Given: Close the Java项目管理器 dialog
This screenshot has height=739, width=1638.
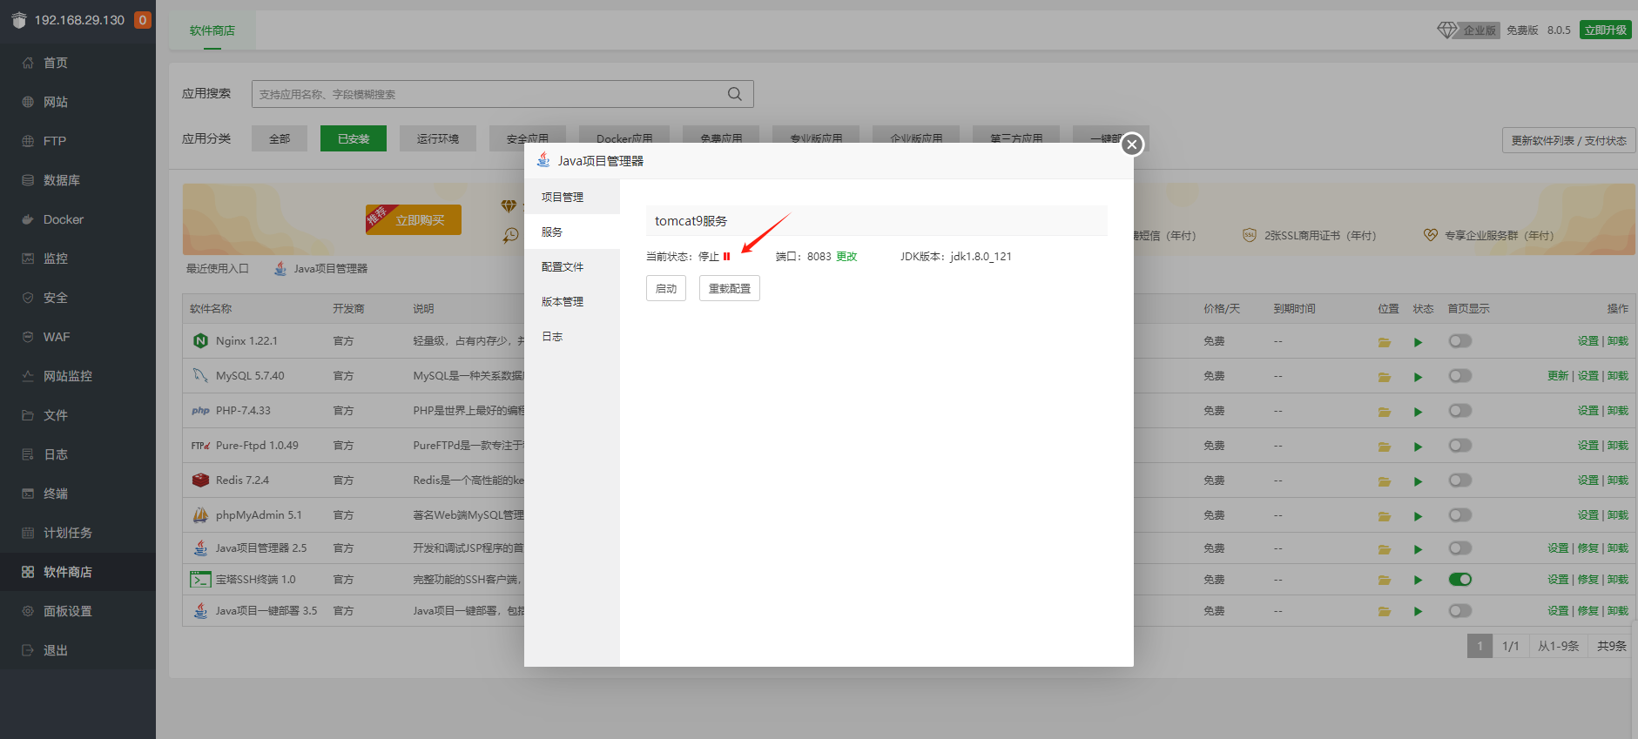Looking at the screenshot, I should click(1131, 144).
